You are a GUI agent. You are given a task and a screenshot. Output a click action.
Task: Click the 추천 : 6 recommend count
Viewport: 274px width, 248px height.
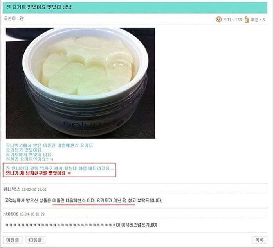[x=258, y=20]
